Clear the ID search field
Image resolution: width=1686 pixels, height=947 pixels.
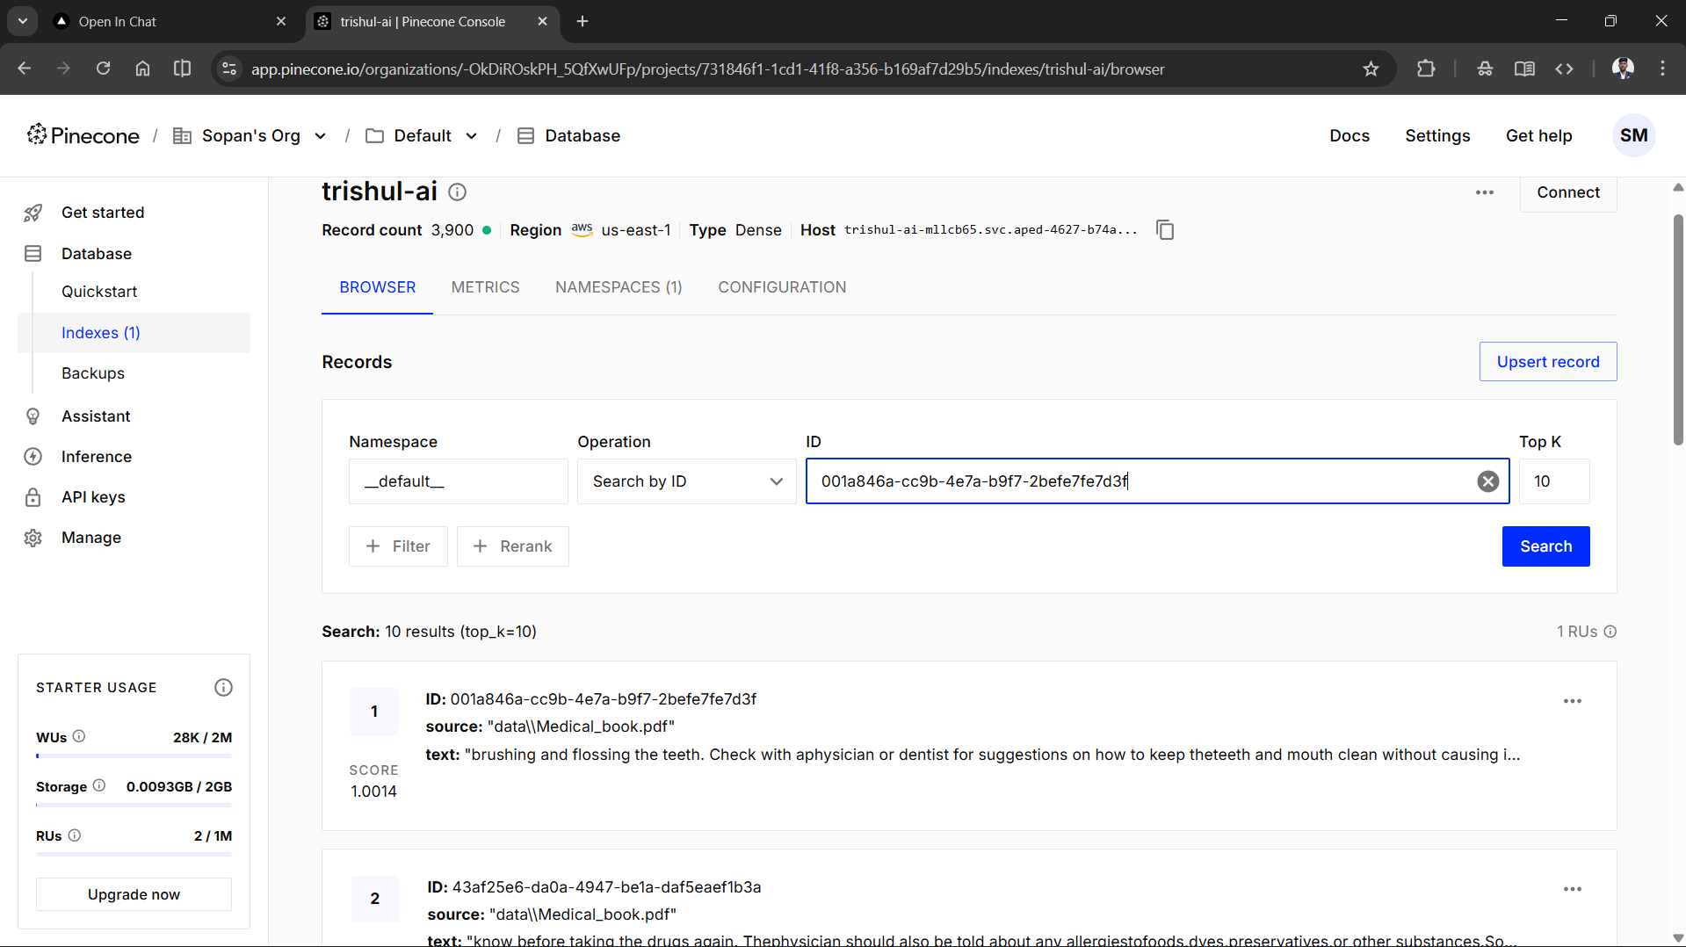tap(1487, 481)
